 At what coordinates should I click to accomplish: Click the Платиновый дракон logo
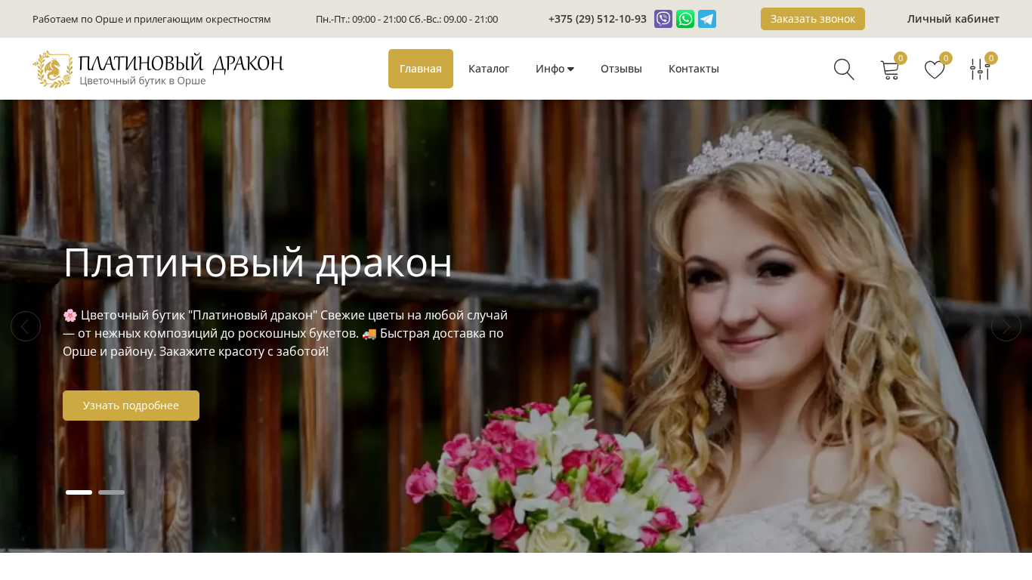(x=158, y=69)
